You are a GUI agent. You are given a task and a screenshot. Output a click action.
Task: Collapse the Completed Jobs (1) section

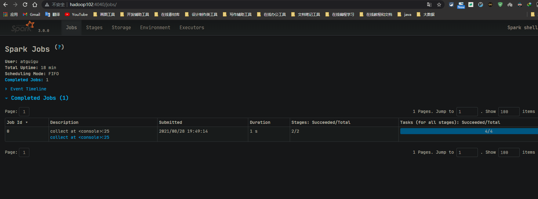pyautogui.click(x=37, y=98)
